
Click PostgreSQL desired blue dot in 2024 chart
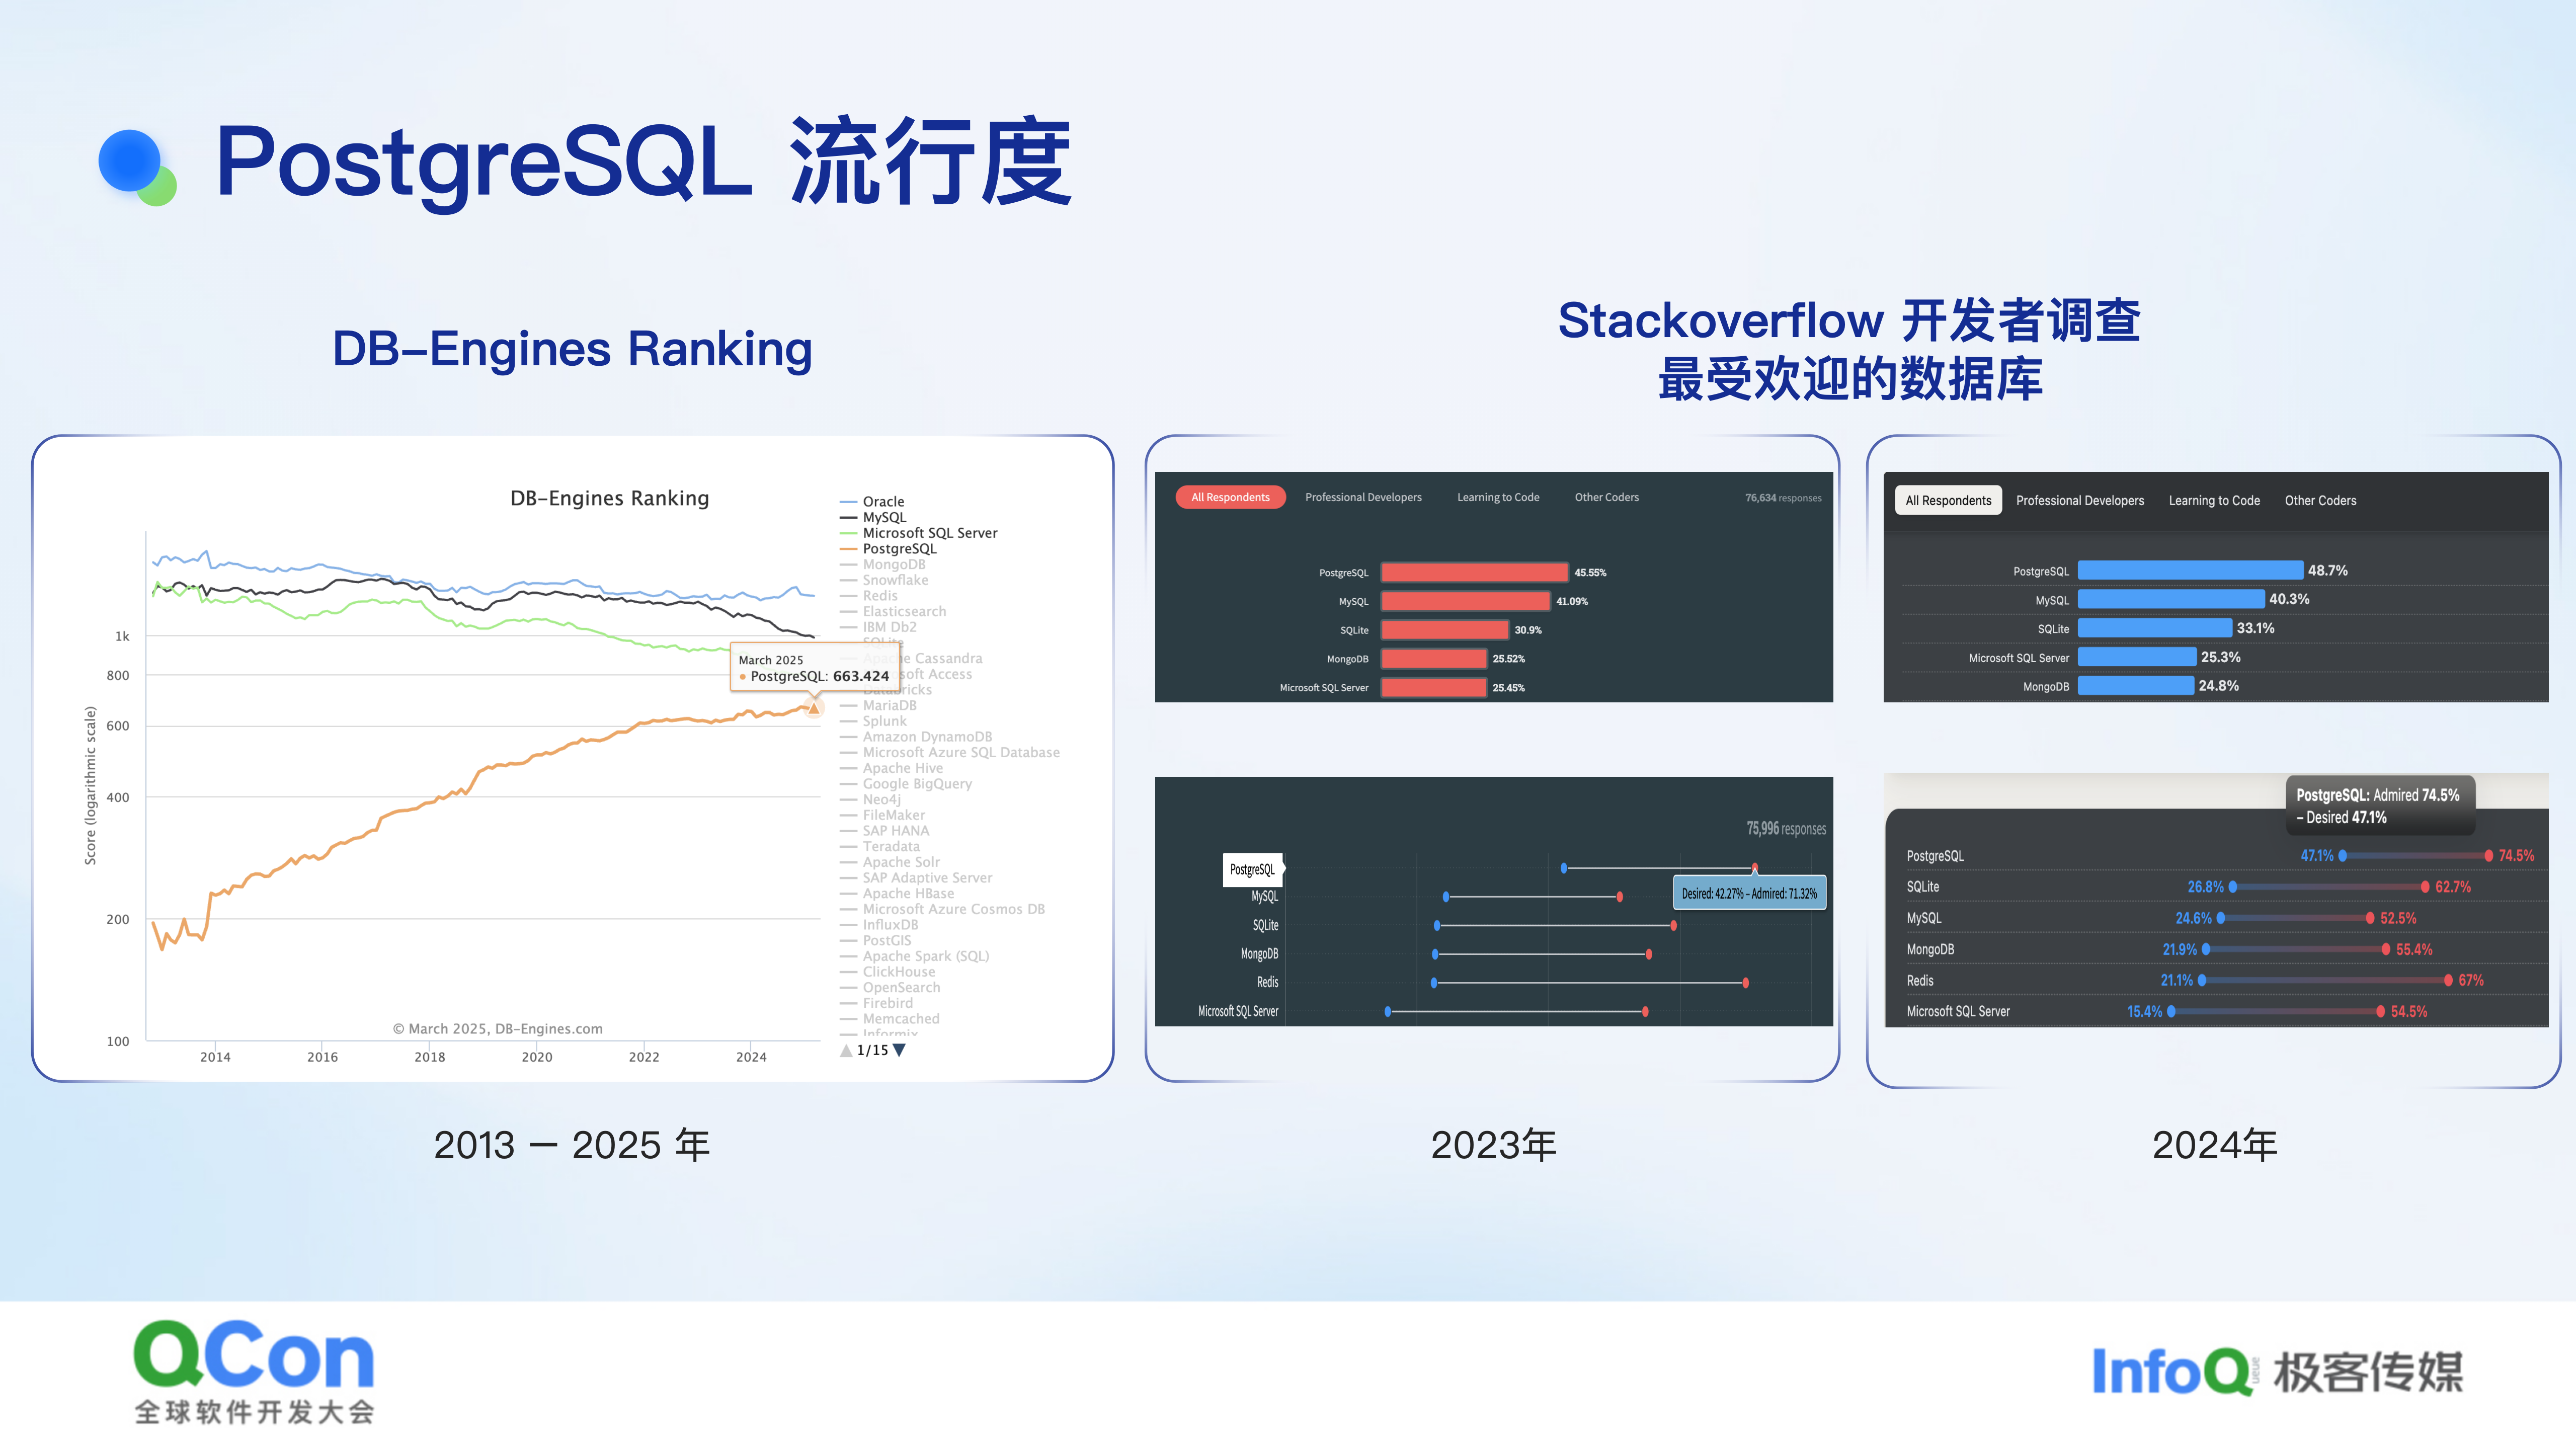click(x=2342, y=856)
